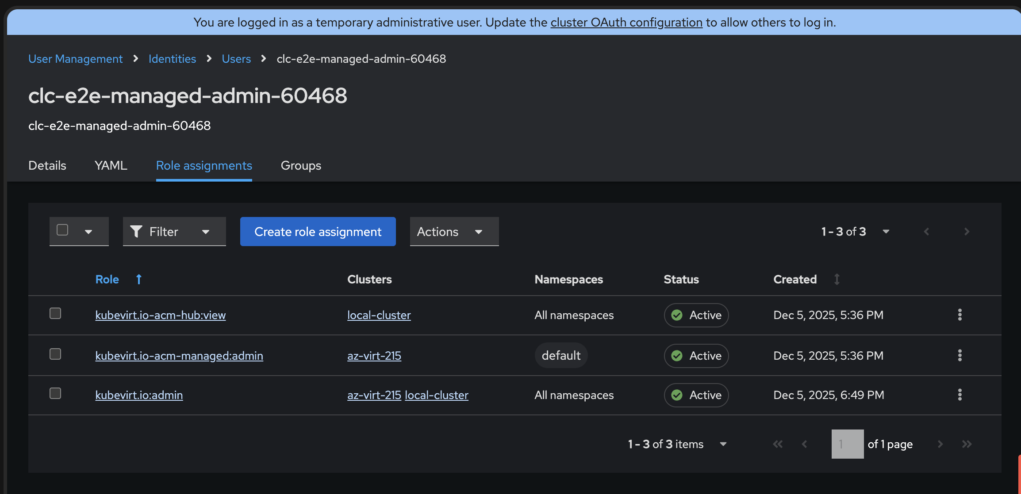
Task: Click the bottom last page double-arrow
Action: point(967,444)
